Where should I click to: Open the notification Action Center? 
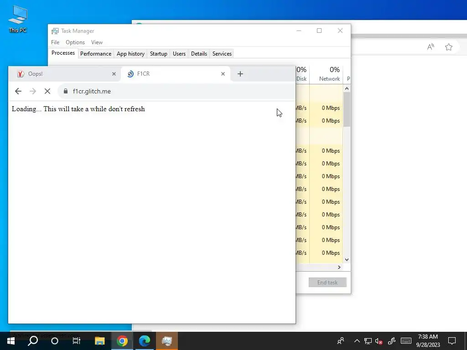(x=452, y=341)
